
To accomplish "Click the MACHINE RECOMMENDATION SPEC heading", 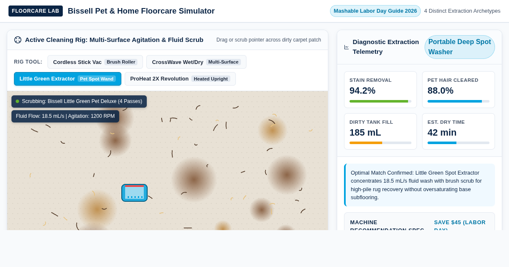I will (387, 226).
